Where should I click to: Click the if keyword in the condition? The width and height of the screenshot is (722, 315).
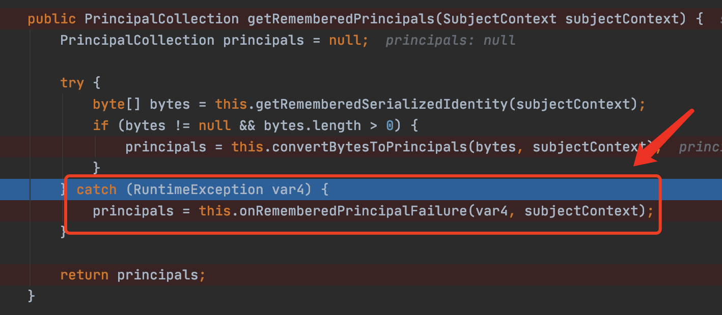coord(100,125)
